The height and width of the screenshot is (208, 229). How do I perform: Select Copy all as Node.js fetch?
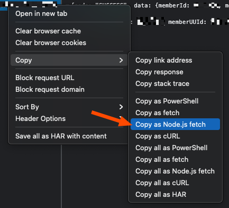175,171
